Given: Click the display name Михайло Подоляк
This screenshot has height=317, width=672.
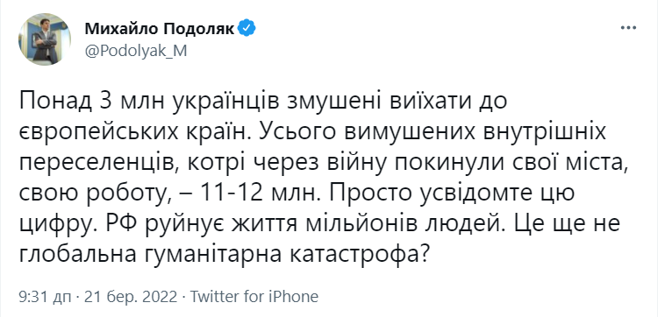Looking at the screenshot, I should coord(160,29).
